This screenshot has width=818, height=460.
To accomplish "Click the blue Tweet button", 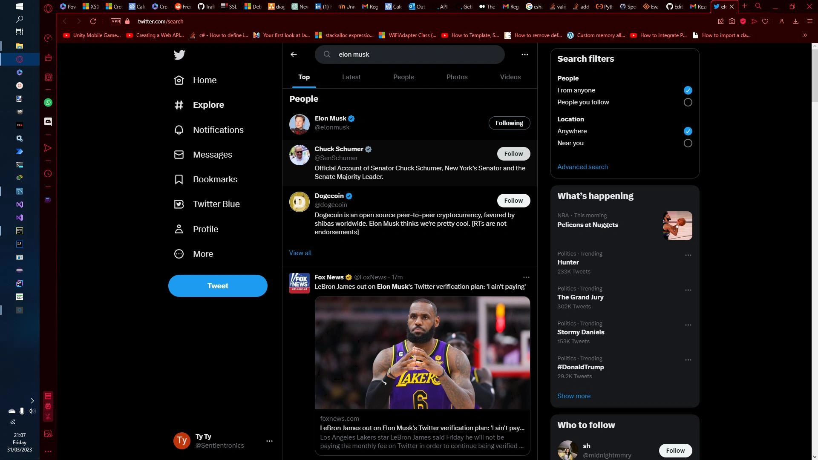I will (218, 286).
